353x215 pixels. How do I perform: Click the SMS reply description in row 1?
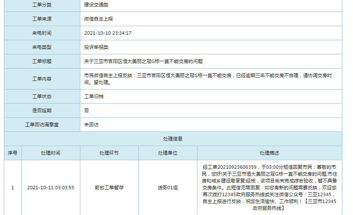[x=269, y=188]
